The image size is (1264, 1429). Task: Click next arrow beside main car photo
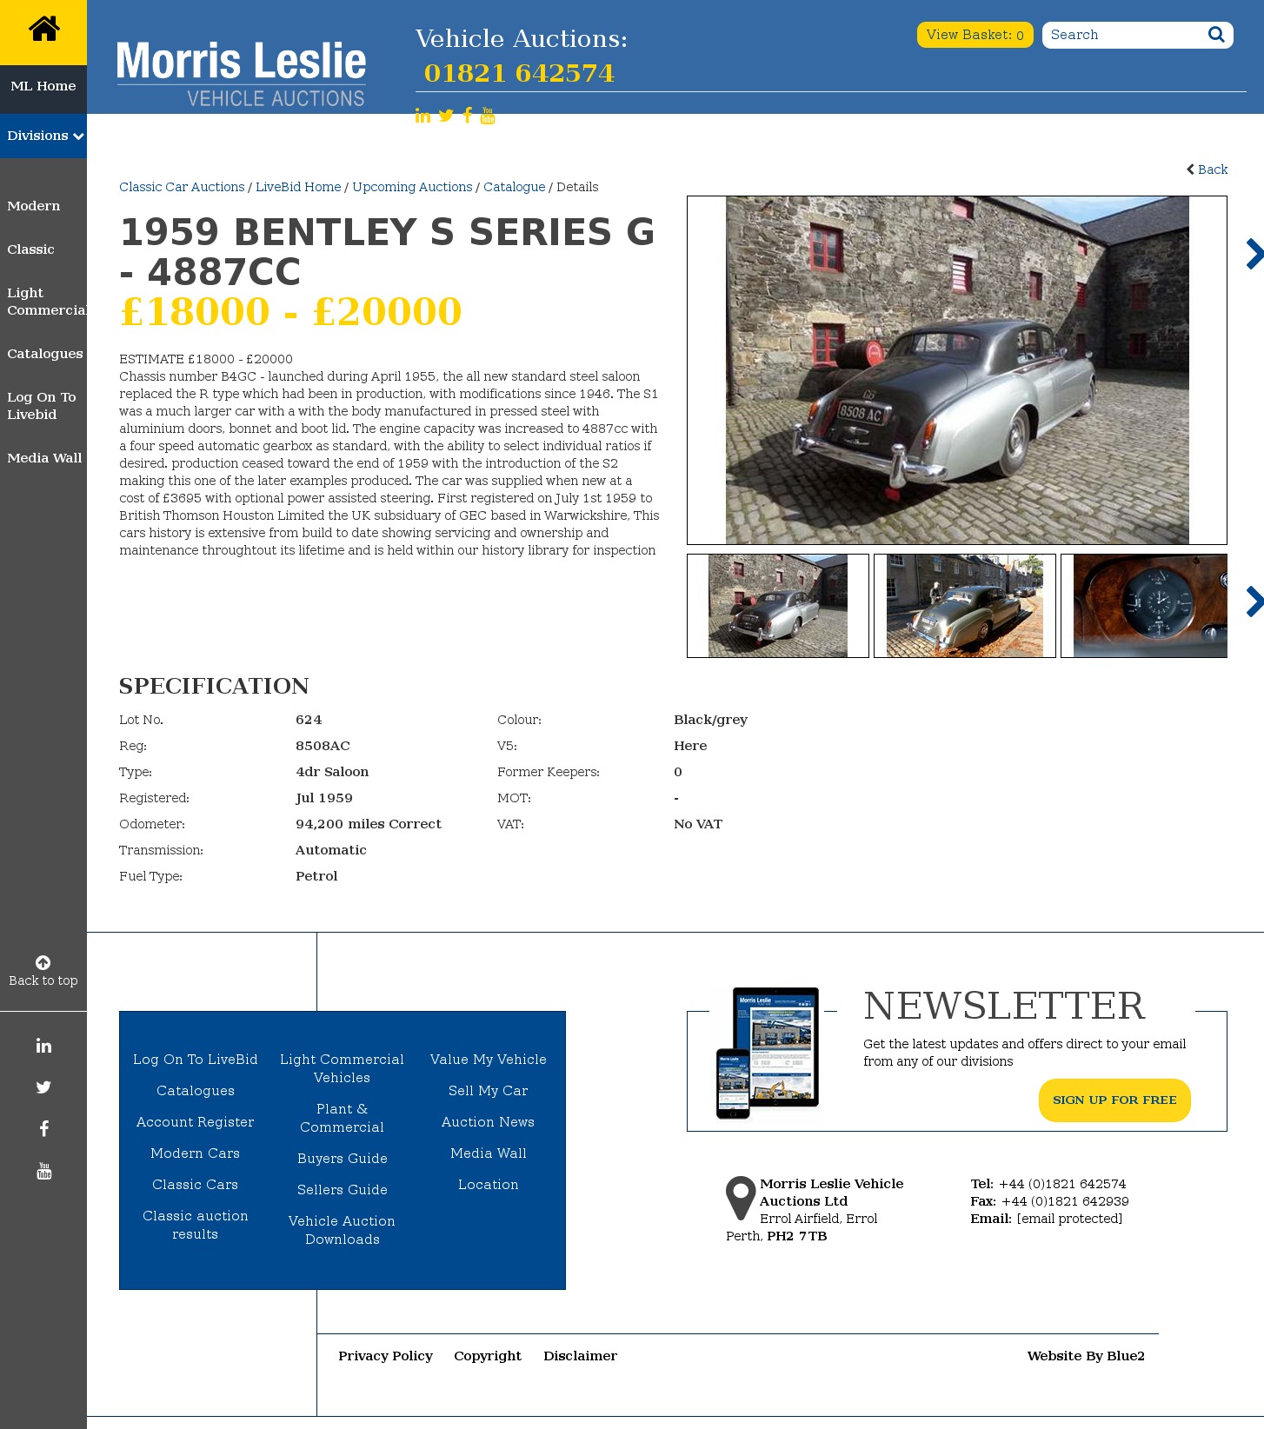coord(1254,254)
